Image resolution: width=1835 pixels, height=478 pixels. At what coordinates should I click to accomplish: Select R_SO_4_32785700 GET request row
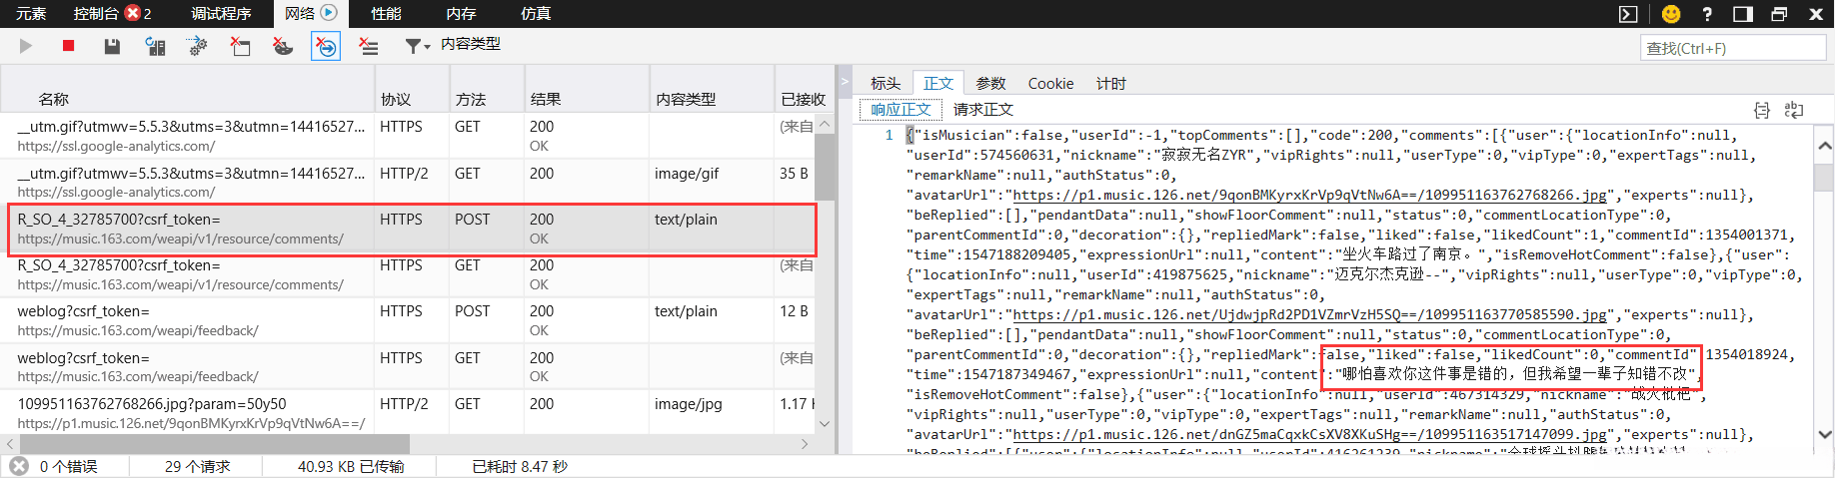coord(408,274)
